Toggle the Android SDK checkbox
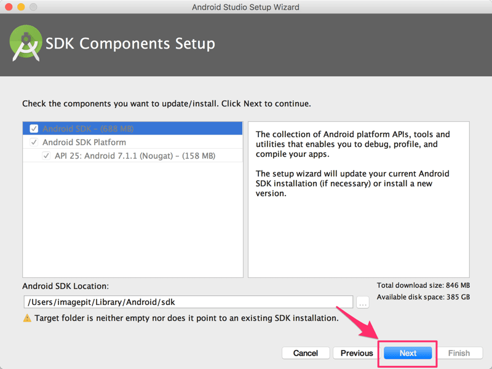492x369 pixels. coord(34,129)
